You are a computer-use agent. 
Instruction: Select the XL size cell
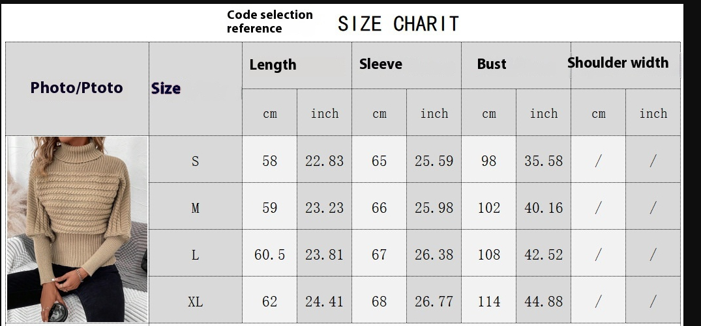[196, 300]
